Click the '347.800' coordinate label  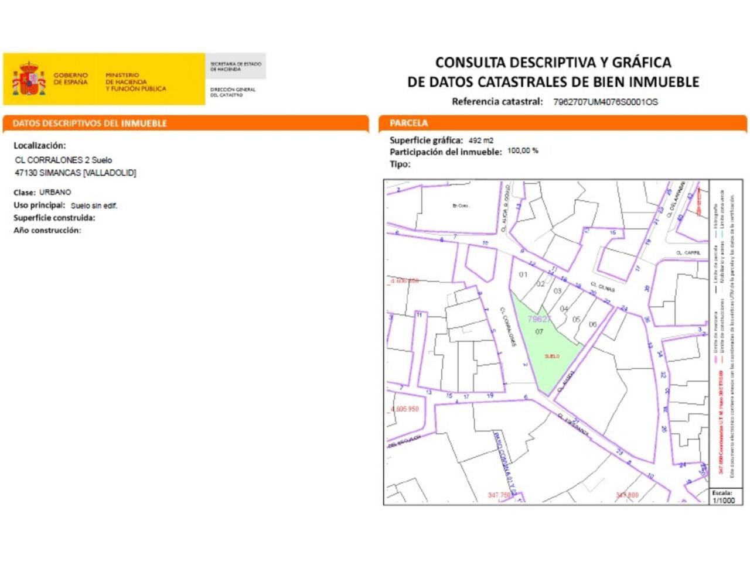coord(627,495)
